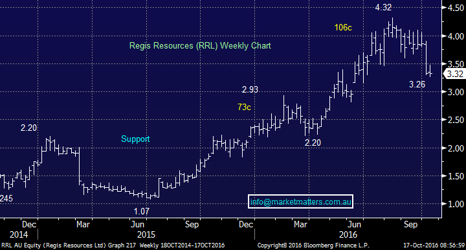This screenshot has width=466, height=250.
Task: Click the 3.26 price label
Action: [417, 85]
